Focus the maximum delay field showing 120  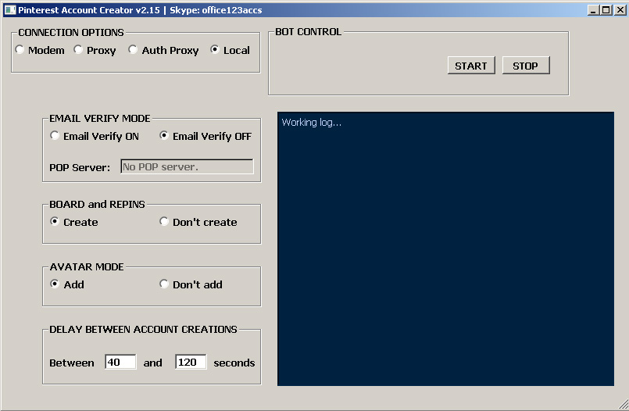(191, 362)
